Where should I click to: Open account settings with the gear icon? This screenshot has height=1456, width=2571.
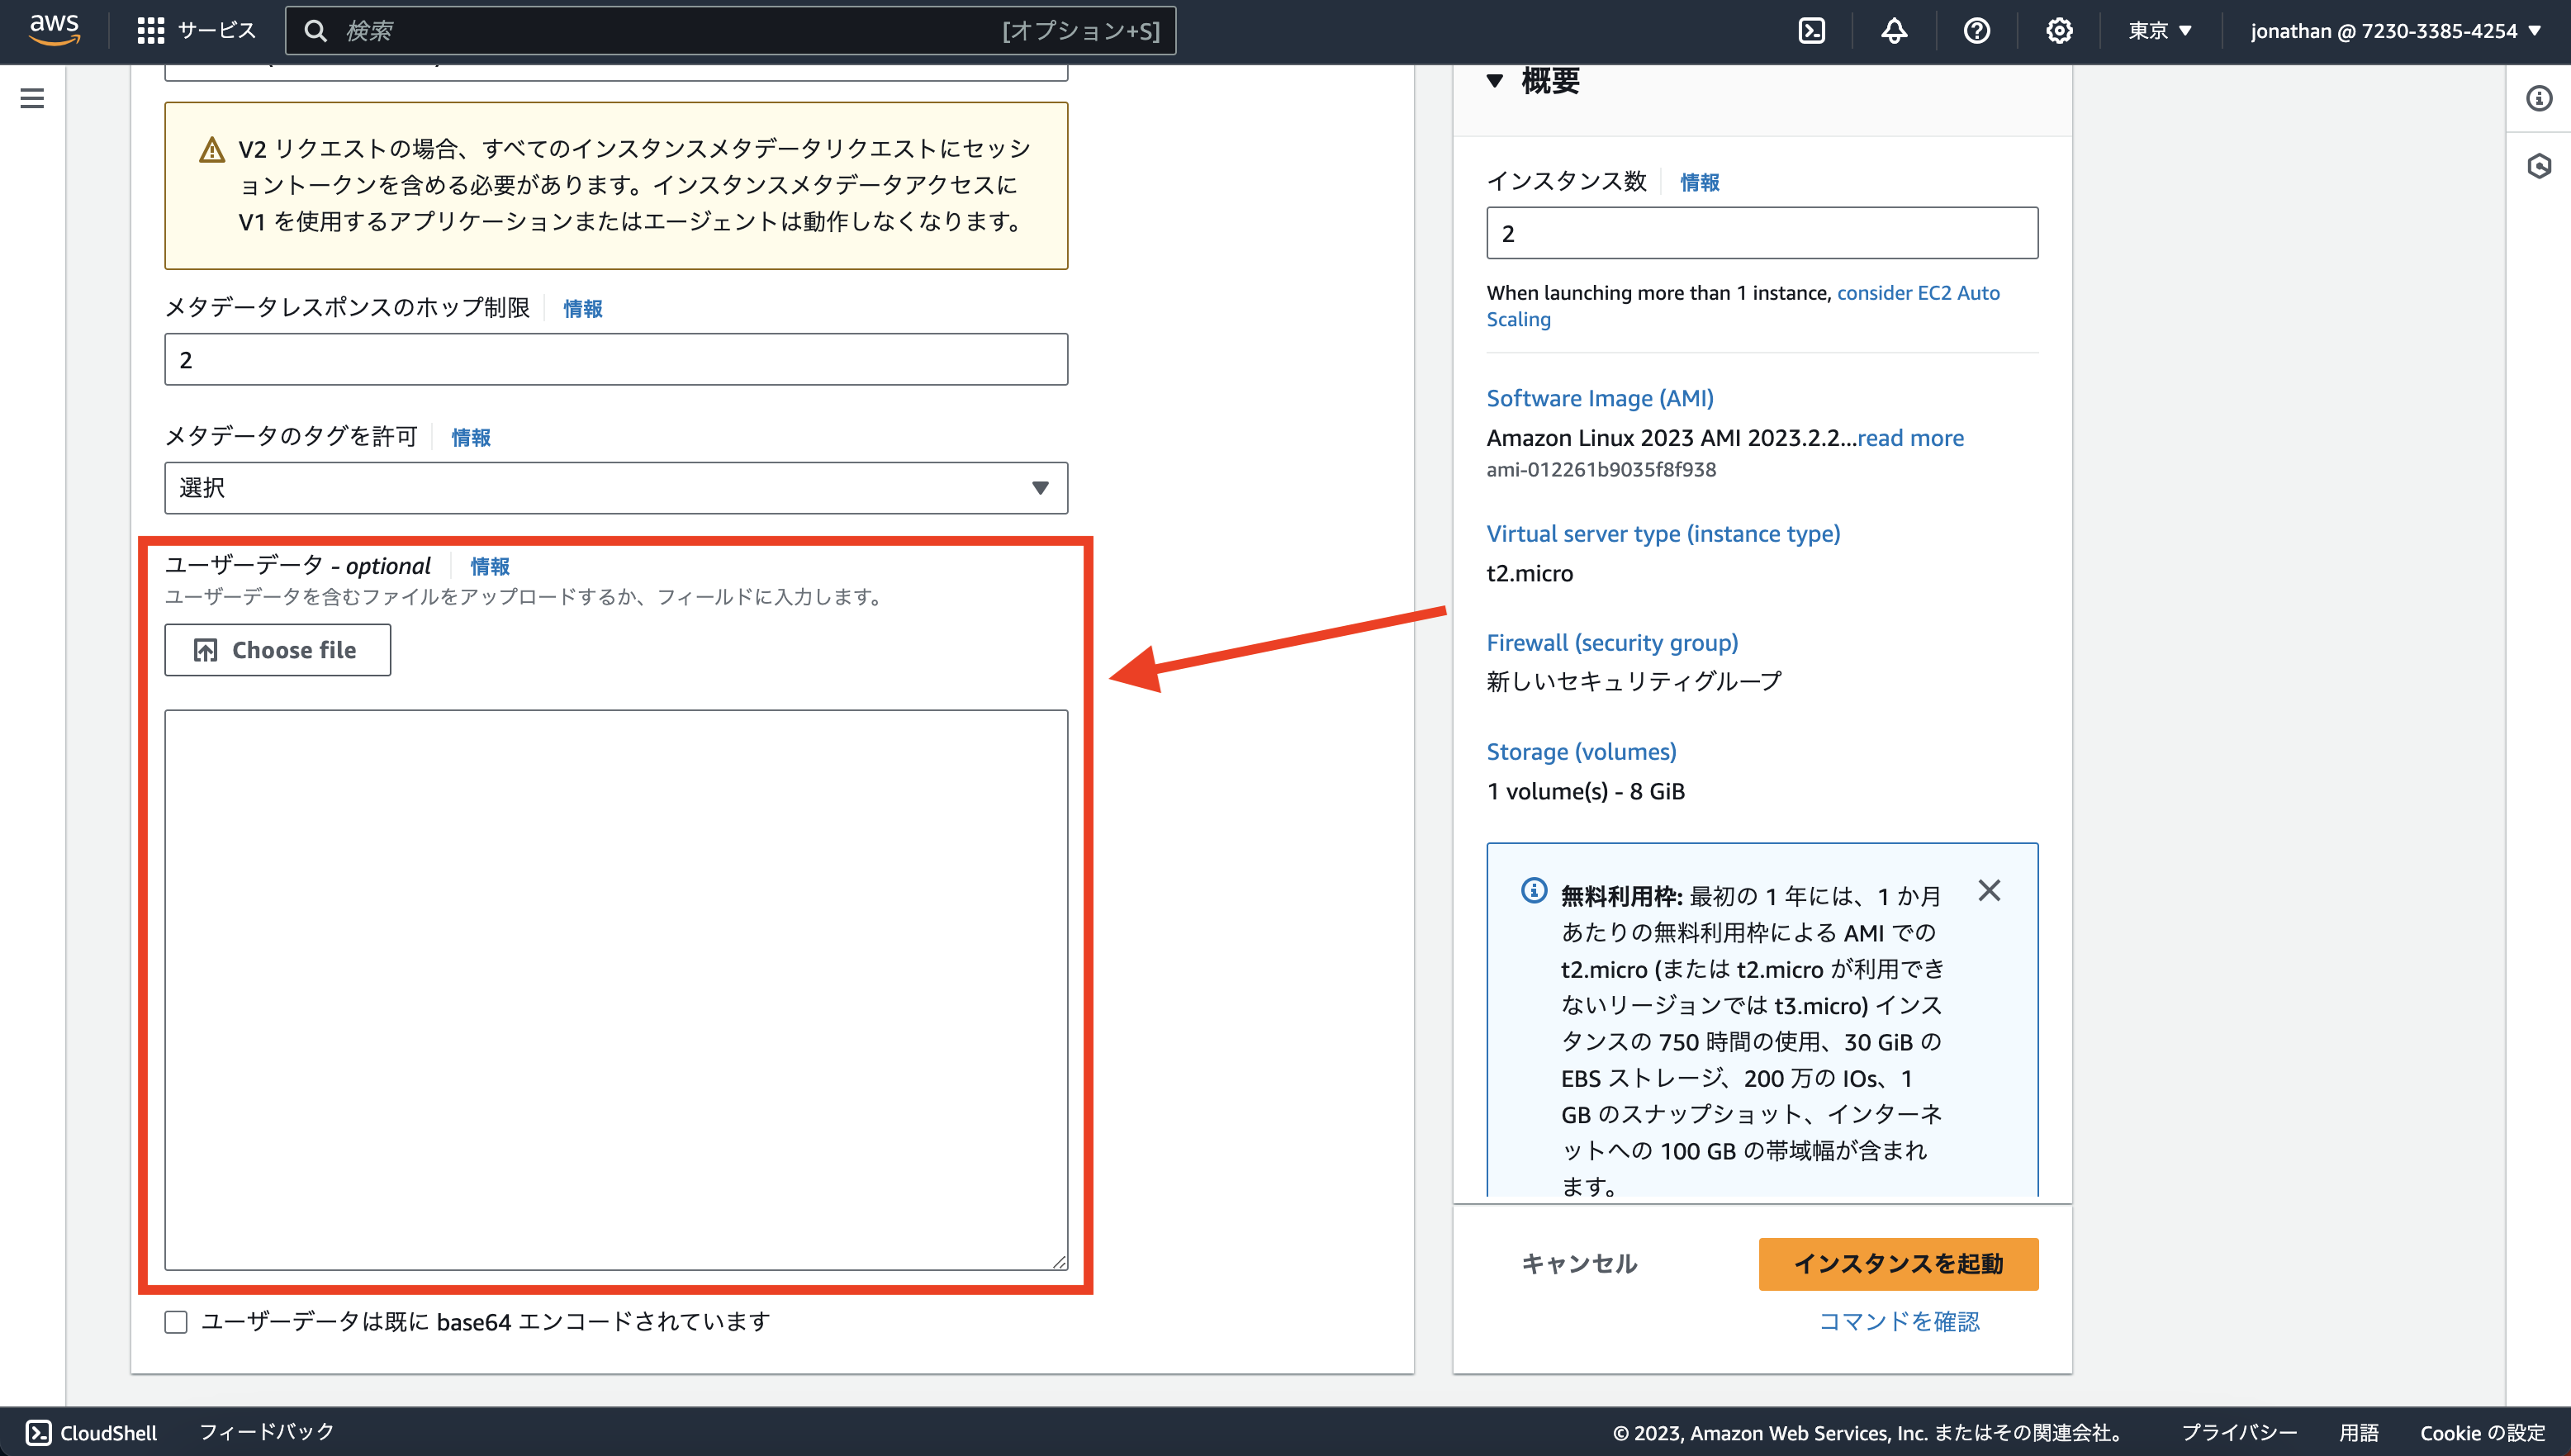2059,30
